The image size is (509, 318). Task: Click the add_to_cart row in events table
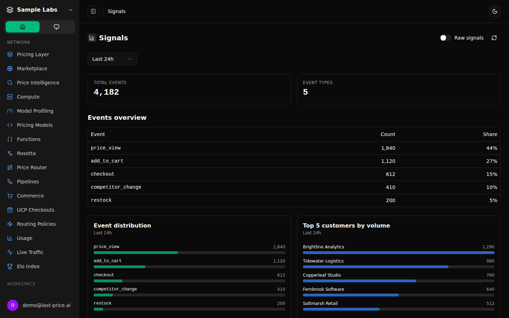pos(294,161)
